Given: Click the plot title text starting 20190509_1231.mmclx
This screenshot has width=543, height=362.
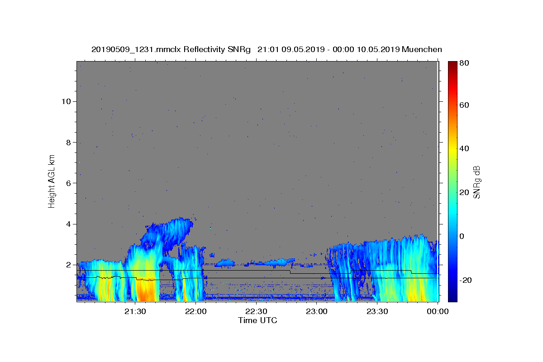Looking at the screenshot, I should (x=267, y=49).
